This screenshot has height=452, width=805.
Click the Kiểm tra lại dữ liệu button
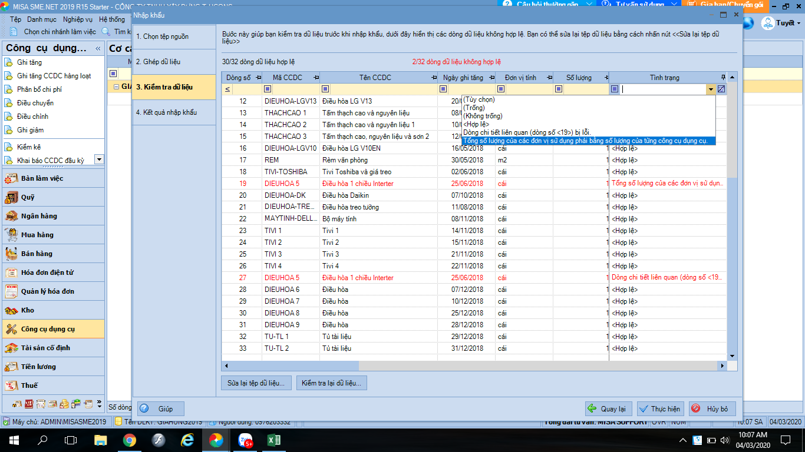click(x=332, y=383)
